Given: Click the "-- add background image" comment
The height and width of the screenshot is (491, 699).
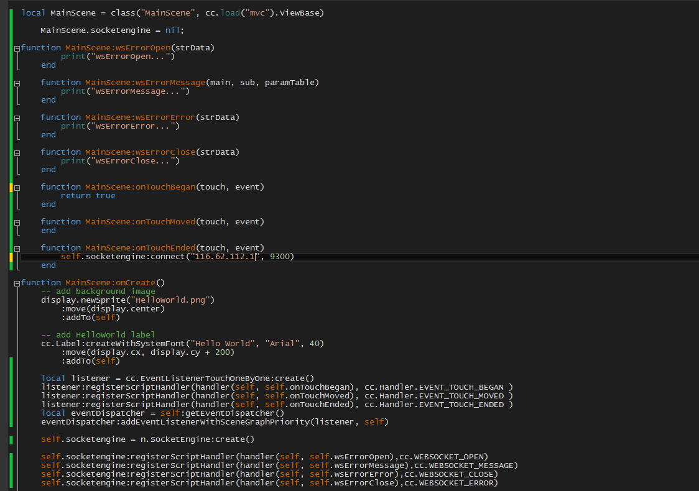Looking at the screenshot, I should pos(98,291).
